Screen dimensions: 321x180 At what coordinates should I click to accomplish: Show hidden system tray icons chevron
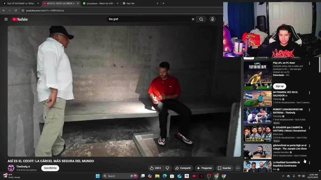pos(283,176)
